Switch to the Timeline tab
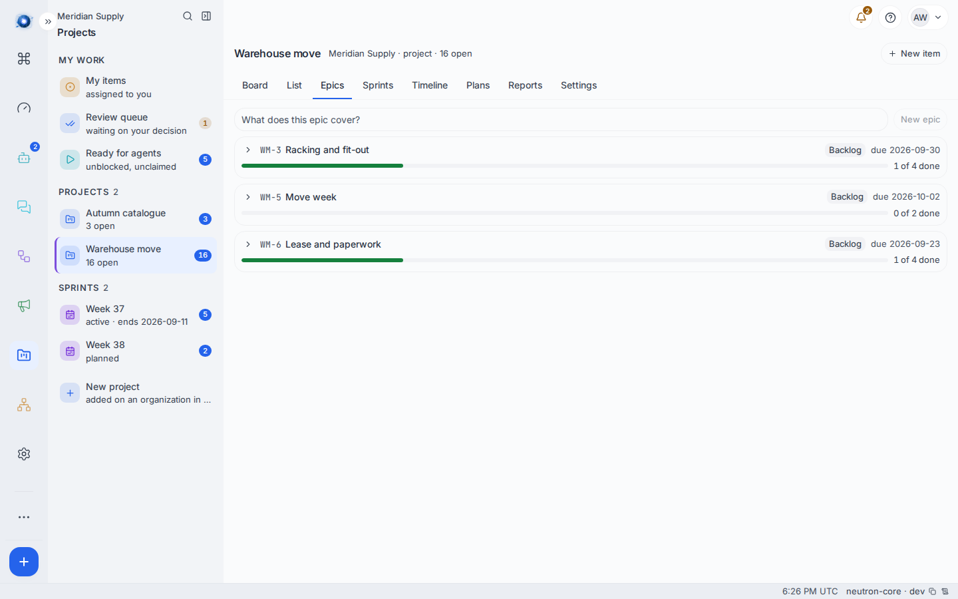The width and height of the screenshot is (958, 599). click(x=430, y=85)
